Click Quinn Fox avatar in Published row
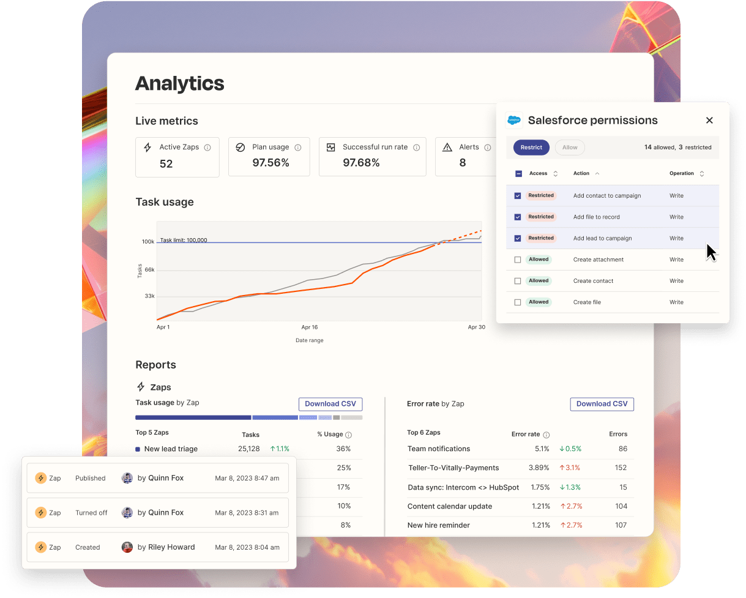Screen dimensions: 746x598 coord(127,478)
